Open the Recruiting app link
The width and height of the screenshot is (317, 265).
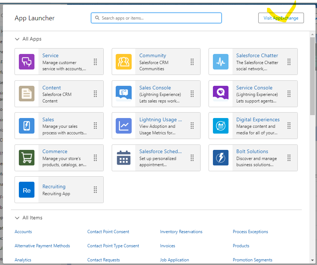[54, 187]
